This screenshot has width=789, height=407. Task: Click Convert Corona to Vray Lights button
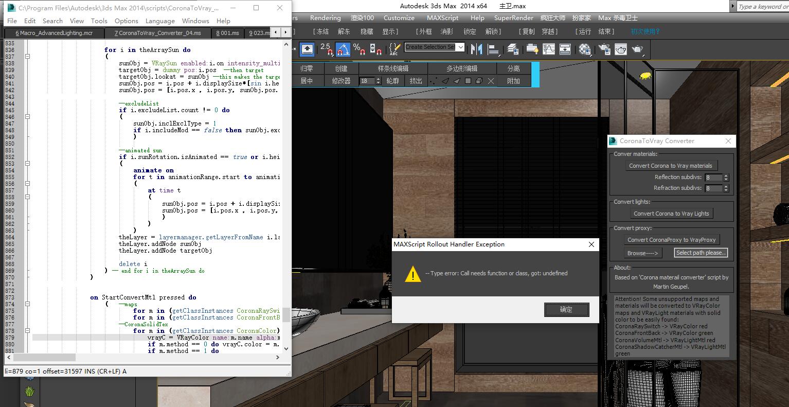[x=671, y=214]
